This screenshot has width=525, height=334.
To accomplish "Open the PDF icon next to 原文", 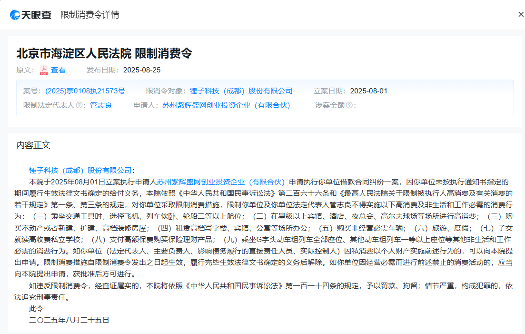I will [44, 70].
